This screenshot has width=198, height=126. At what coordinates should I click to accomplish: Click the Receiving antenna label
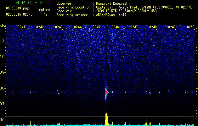pos(72,15)
